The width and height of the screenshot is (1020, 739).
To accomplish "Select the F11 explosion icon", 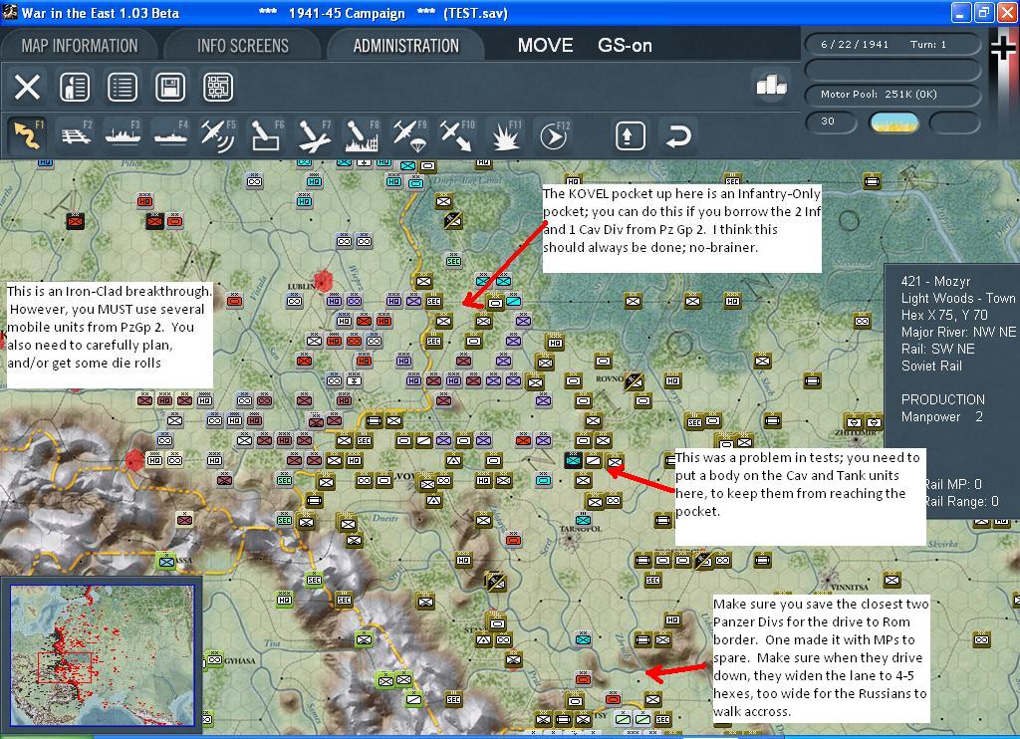I will pyautogui.click(x=505, y=135).
